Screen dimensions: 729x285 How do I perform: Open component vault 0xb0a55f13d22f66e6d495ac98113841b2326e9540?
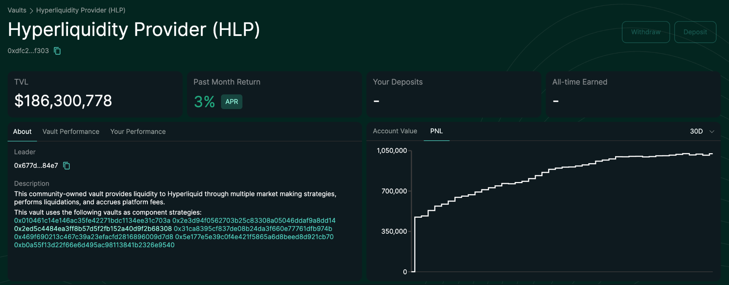94,245
